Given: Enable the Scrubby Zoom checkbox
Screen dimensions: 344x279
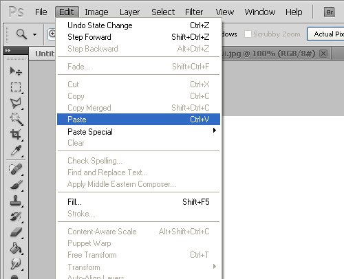Looking at the screenshot, I should point(248,34).
